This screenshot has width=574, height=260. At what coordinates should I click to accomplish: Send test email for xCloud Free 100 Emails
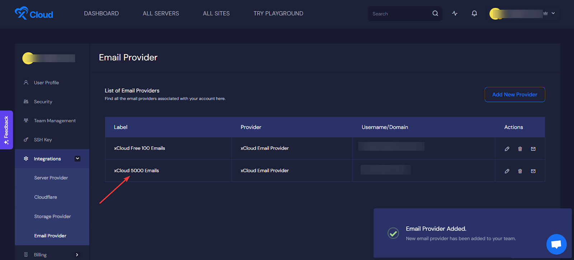(533, 149)
